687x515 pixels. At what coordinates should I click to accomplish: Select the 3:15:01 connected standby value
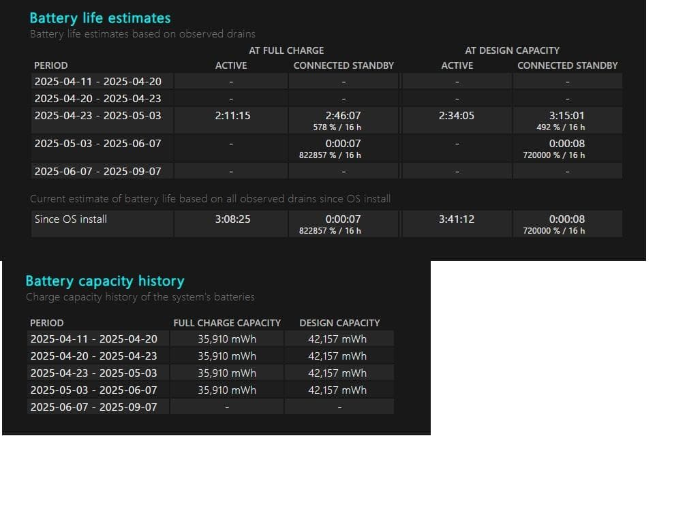click(x=567, y=116)
